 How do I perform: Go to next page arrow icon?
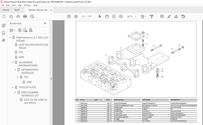[76, 17]
